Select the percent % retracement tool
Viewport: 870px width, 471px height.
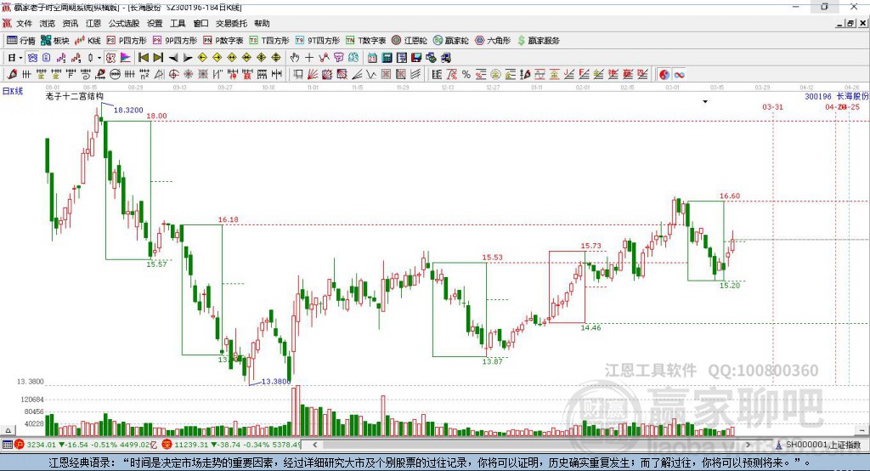tap(466, 75)
